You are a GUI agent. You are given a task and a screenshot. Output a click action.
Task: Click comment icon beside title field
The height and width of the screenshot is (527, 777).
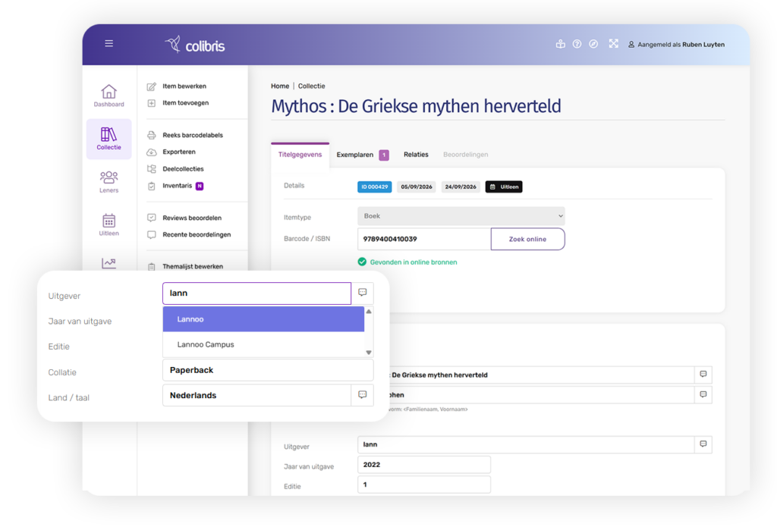[x=703, y=375]
